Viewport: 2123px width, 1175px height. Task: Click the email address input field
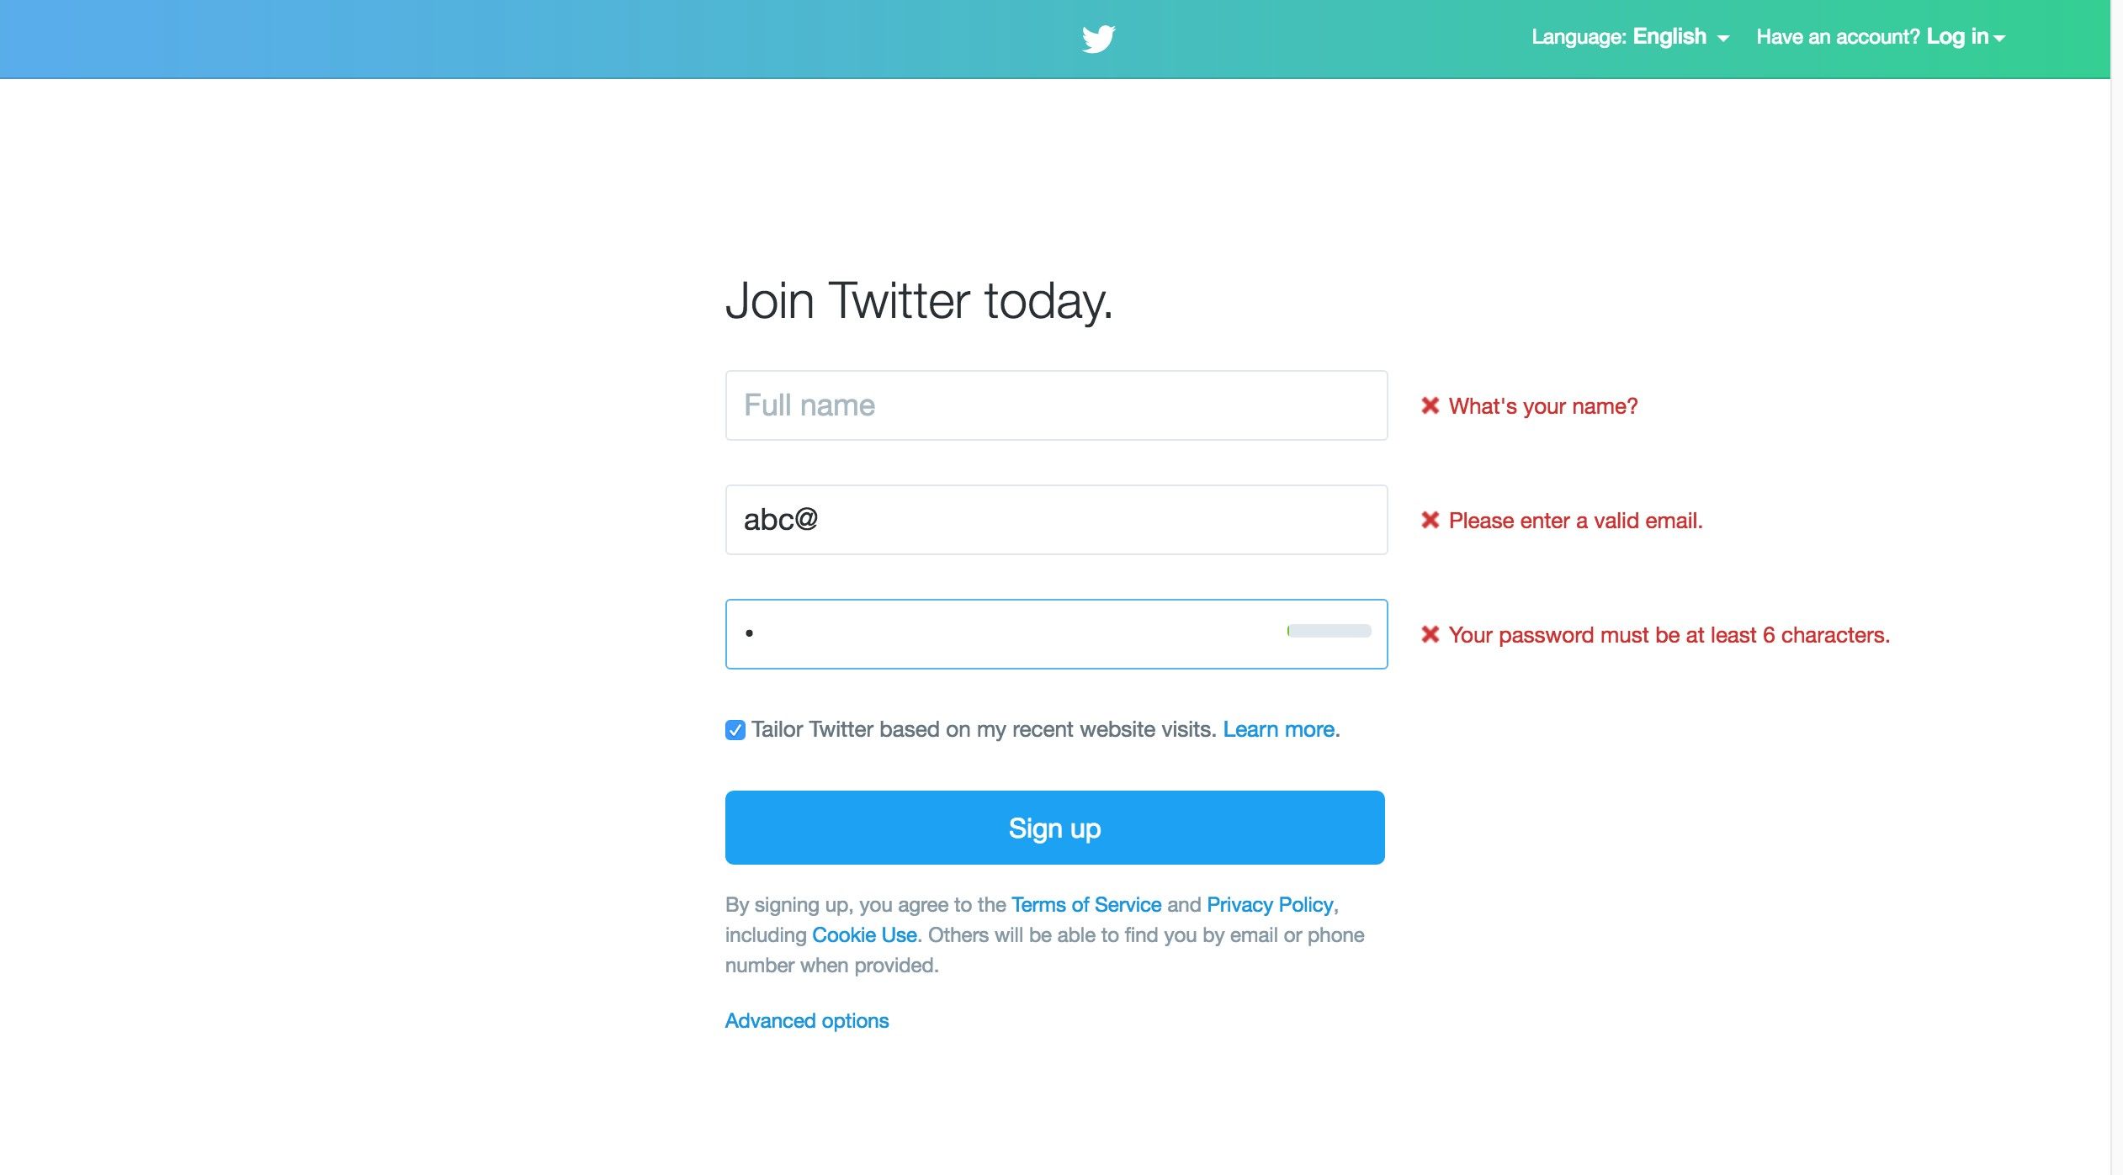point(1055,518)
